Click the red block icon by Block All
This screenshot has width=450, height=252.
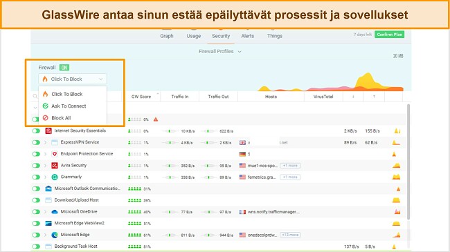45,117
